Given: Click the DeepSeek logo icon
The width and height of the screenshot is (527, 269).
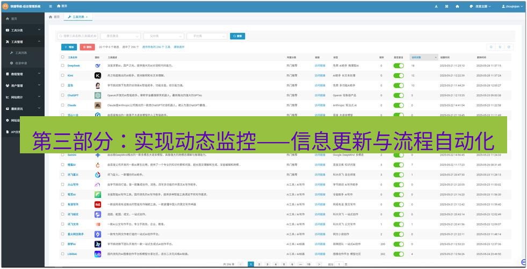Looking at the screenshot, I should 97,66.
